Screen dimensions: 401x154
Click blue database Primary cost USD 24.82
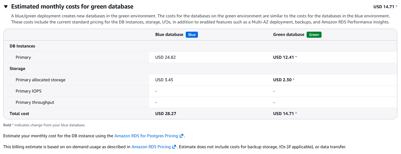(x=165, y=57)
